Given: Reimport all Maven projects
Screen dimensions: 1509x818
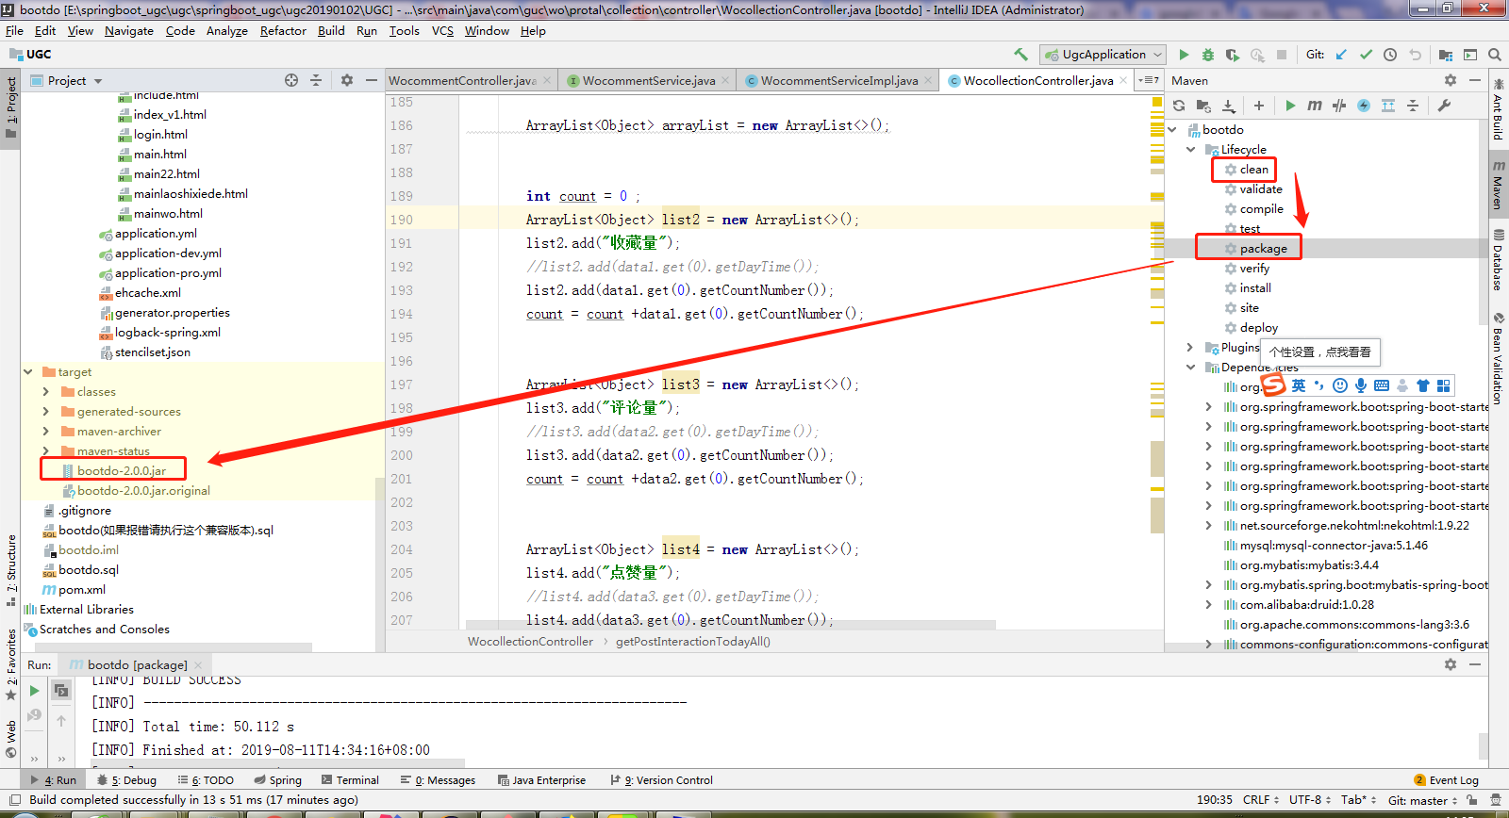Looking at the screenshot, I should point(1179,106).
